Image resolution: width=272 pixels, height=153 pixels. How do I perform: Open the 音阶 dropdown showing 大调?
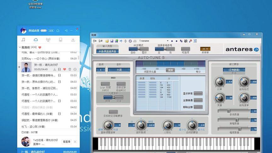pos(119,70)
